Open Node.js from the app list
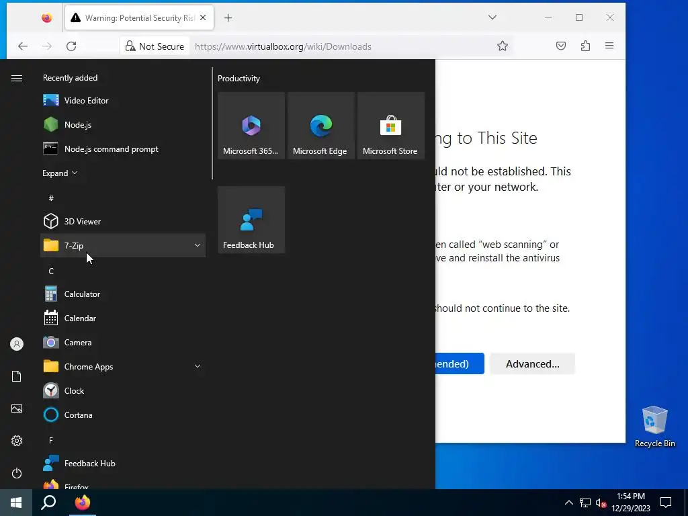The width and height of the screenshot is (688, 516). (123, 124)
